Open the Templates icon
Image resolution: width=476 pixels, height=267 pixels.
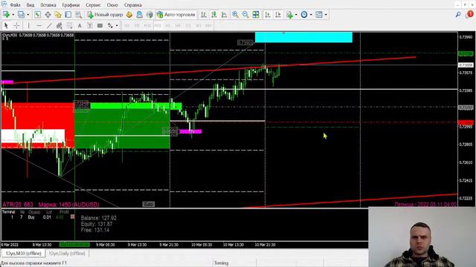click(x=319, y=15)
